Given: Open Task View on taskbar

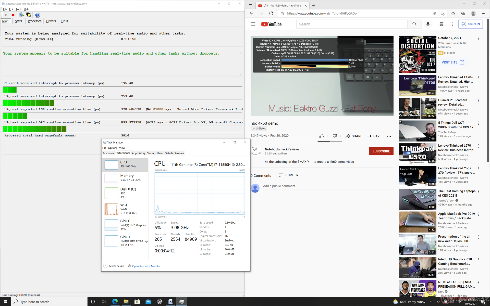Looking at the screenshot, I should pyautogui.click(x=104, y=302).
